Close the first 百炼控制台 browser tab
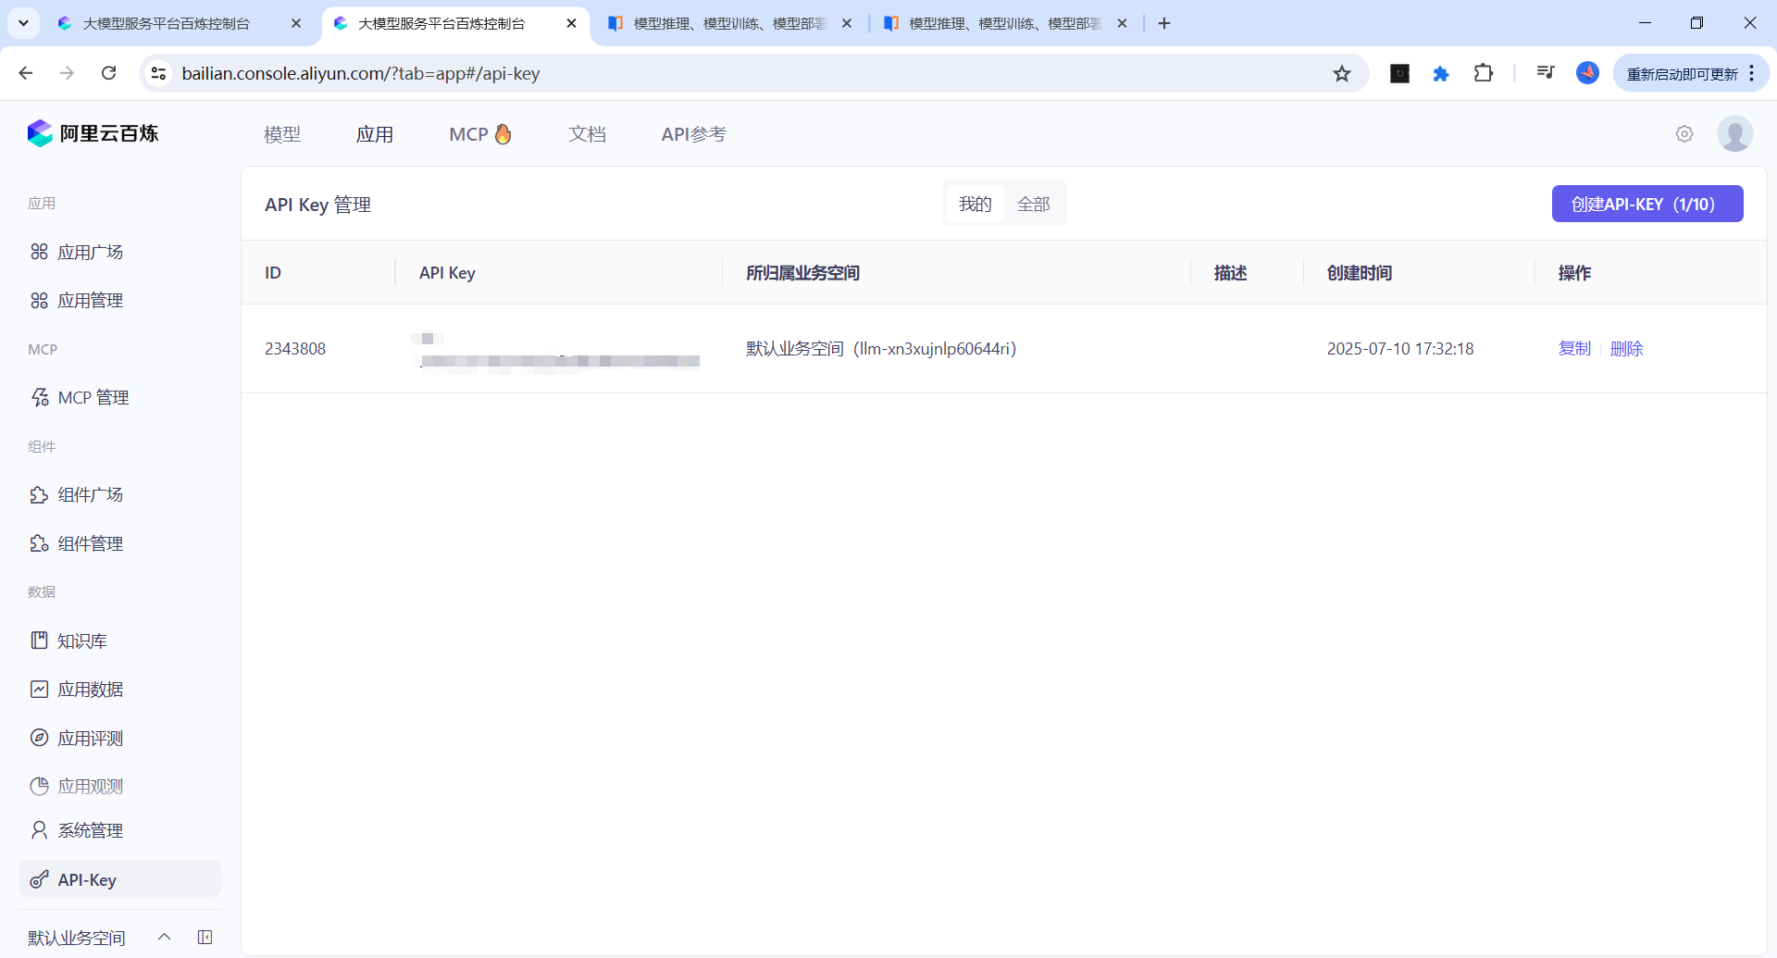1777x958 pixels. [296, 23]
